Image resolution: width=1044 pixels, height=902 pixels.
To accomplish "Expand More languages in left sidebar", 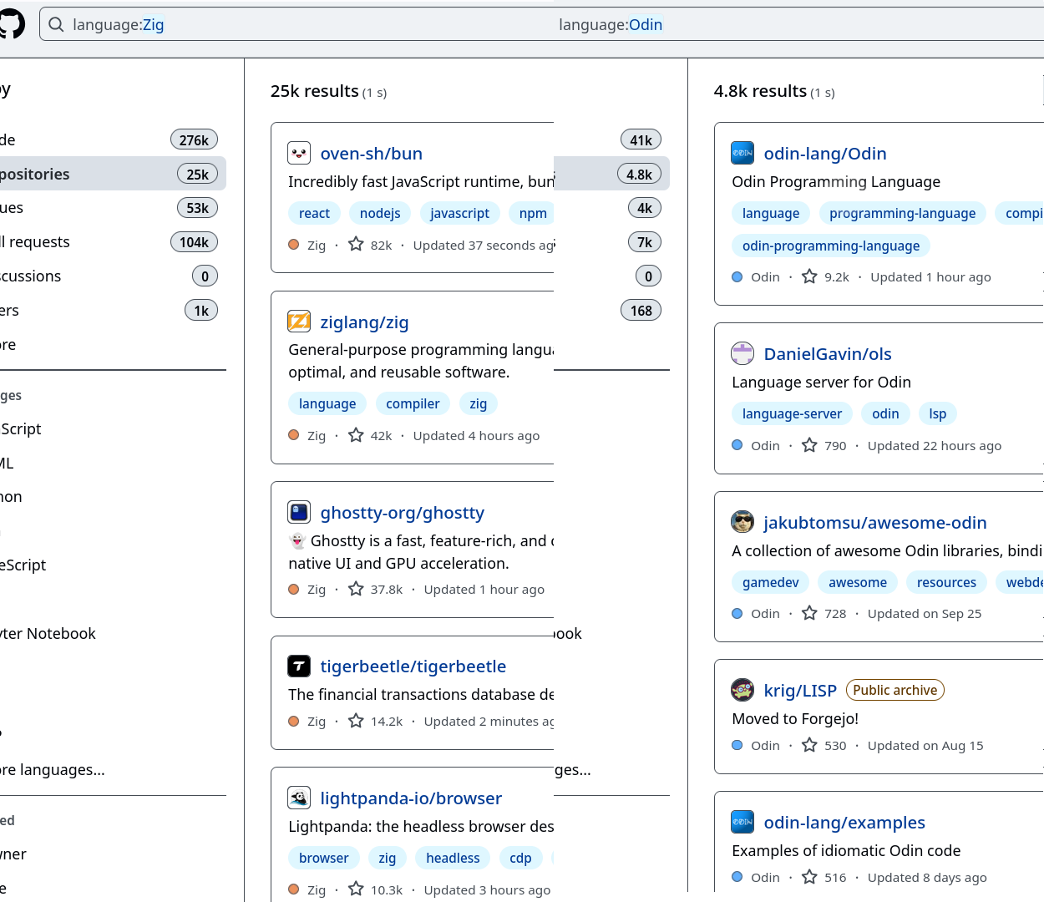I will [x=53, y=769].
